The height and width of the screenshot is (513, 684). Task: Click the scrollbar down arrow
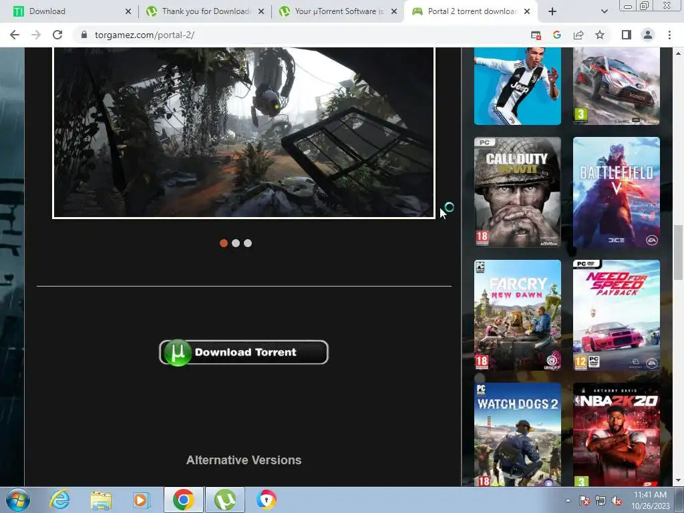pos(678,480)
